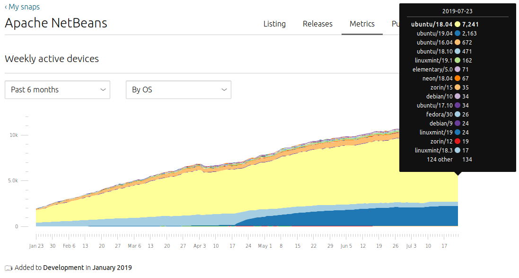Screen dimensions: 519x278
Task: Click the orange neon/18.04 legend dot
Action: click(x=457, y=79)
